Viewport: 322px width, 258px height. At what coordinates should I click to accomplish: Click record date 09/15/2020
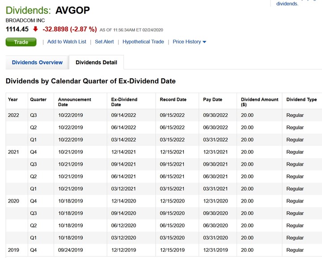(172, 213)
